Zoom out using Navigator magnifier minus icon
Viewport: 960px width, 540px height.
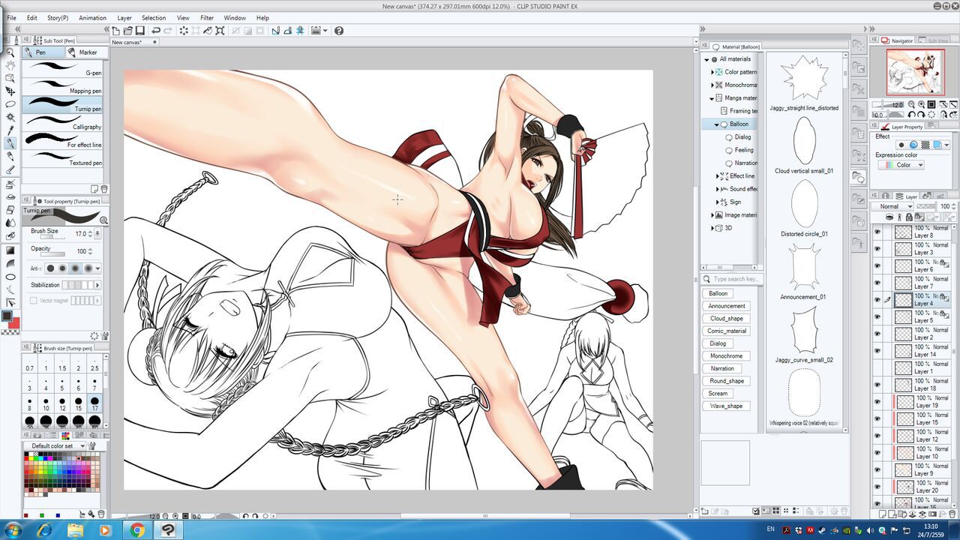[912, 105]
